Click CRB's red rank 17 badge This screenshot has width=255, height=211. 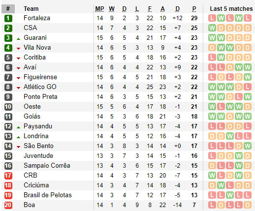point(8,176)
